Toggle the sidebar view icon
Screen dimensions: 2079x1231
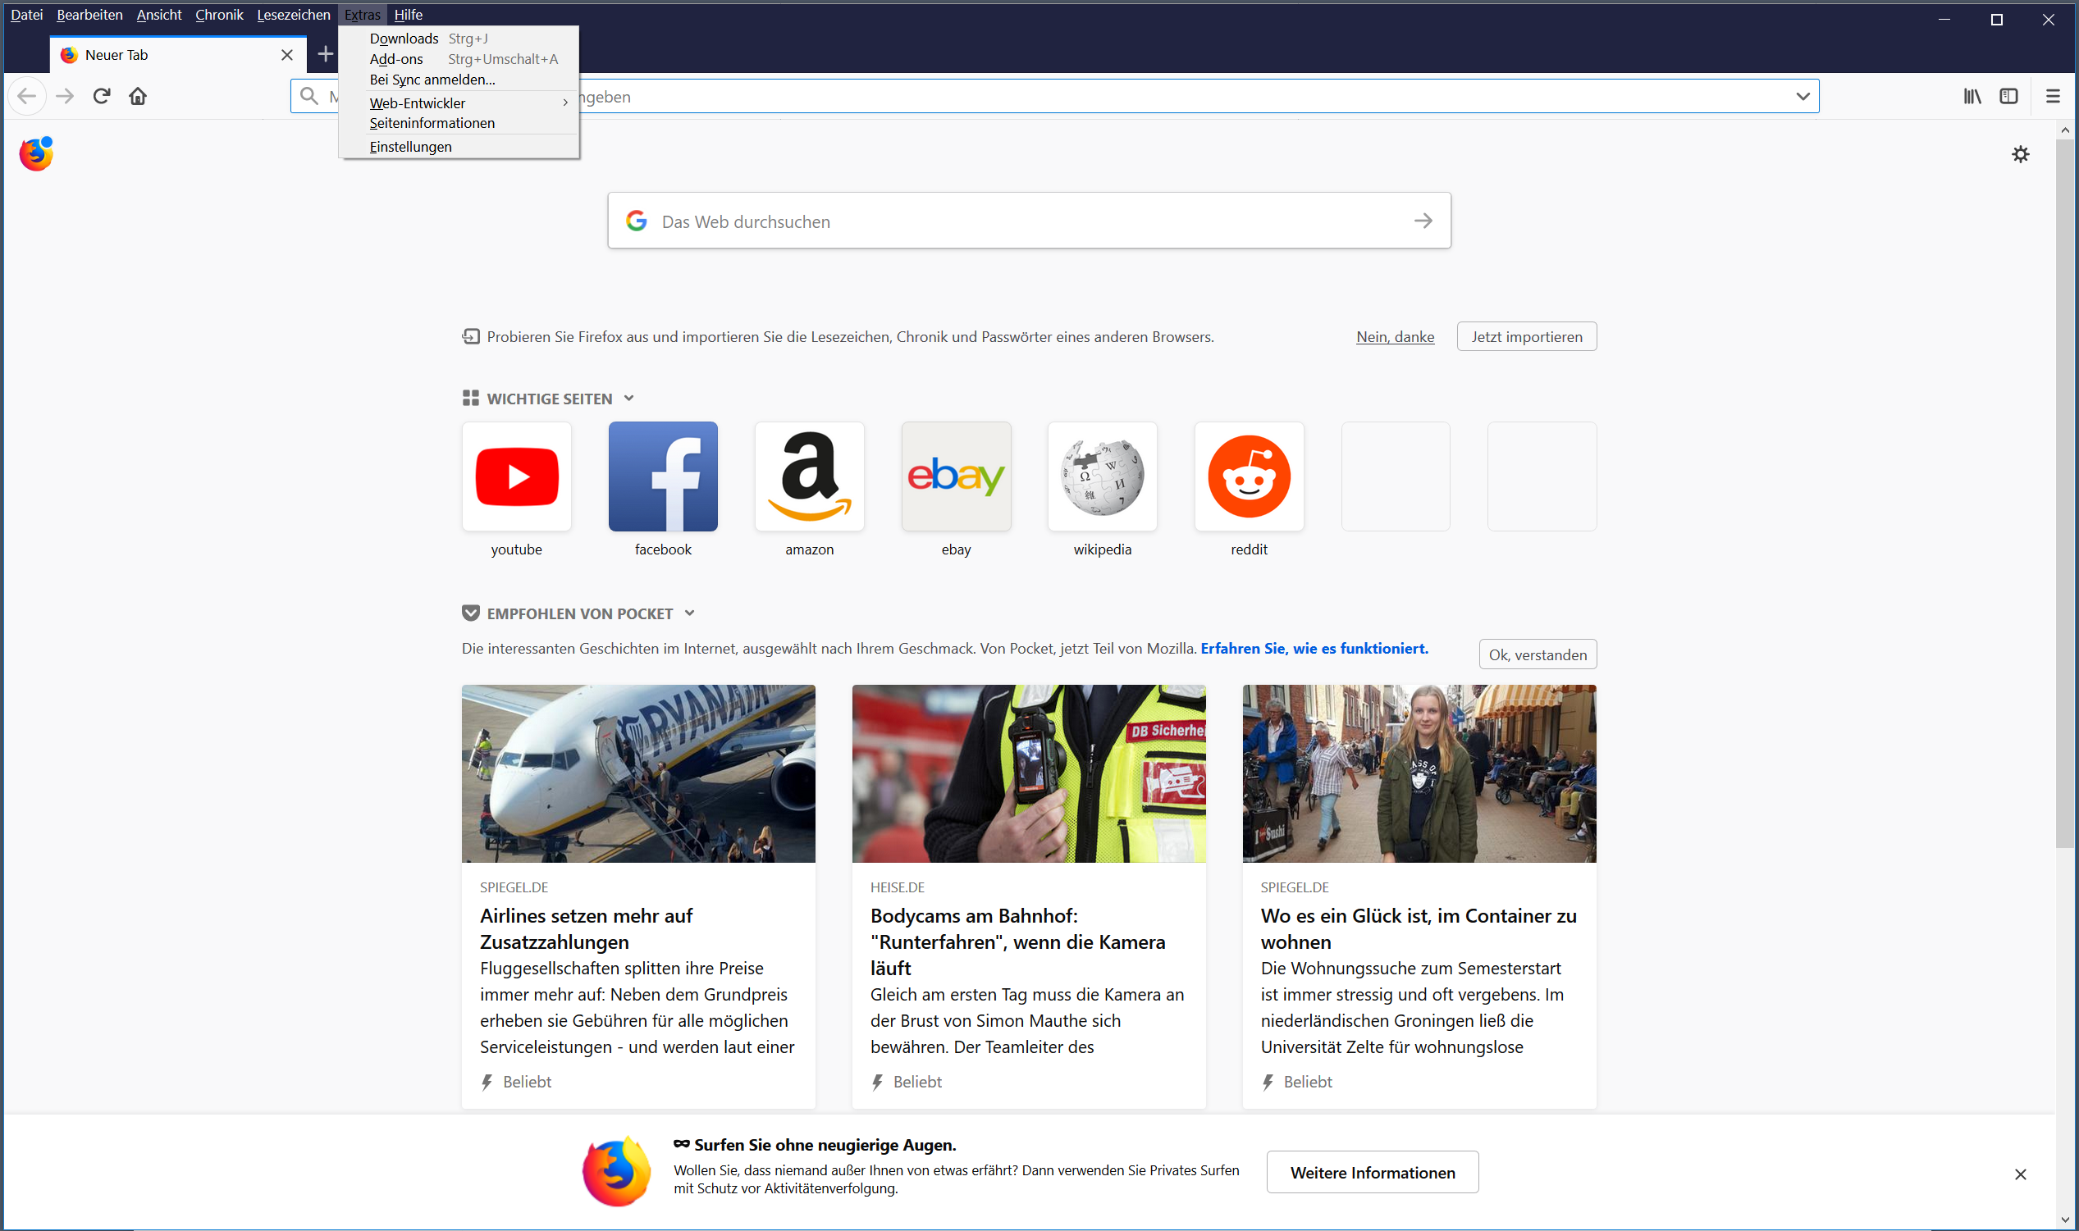pyautogui.click(x=2008, y=96)
